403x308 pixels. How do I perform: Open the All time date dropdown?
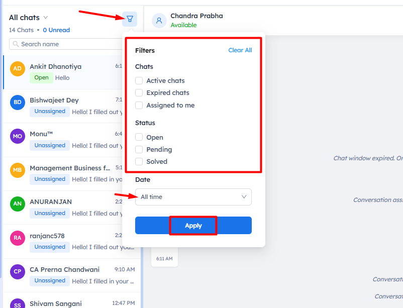pyautogui.click(x=193, y=197)
